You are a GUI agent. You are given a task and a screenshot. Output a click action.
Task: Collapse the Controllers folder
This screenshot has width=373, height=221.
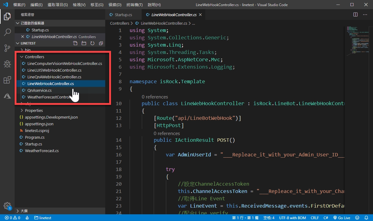[34, 57]
